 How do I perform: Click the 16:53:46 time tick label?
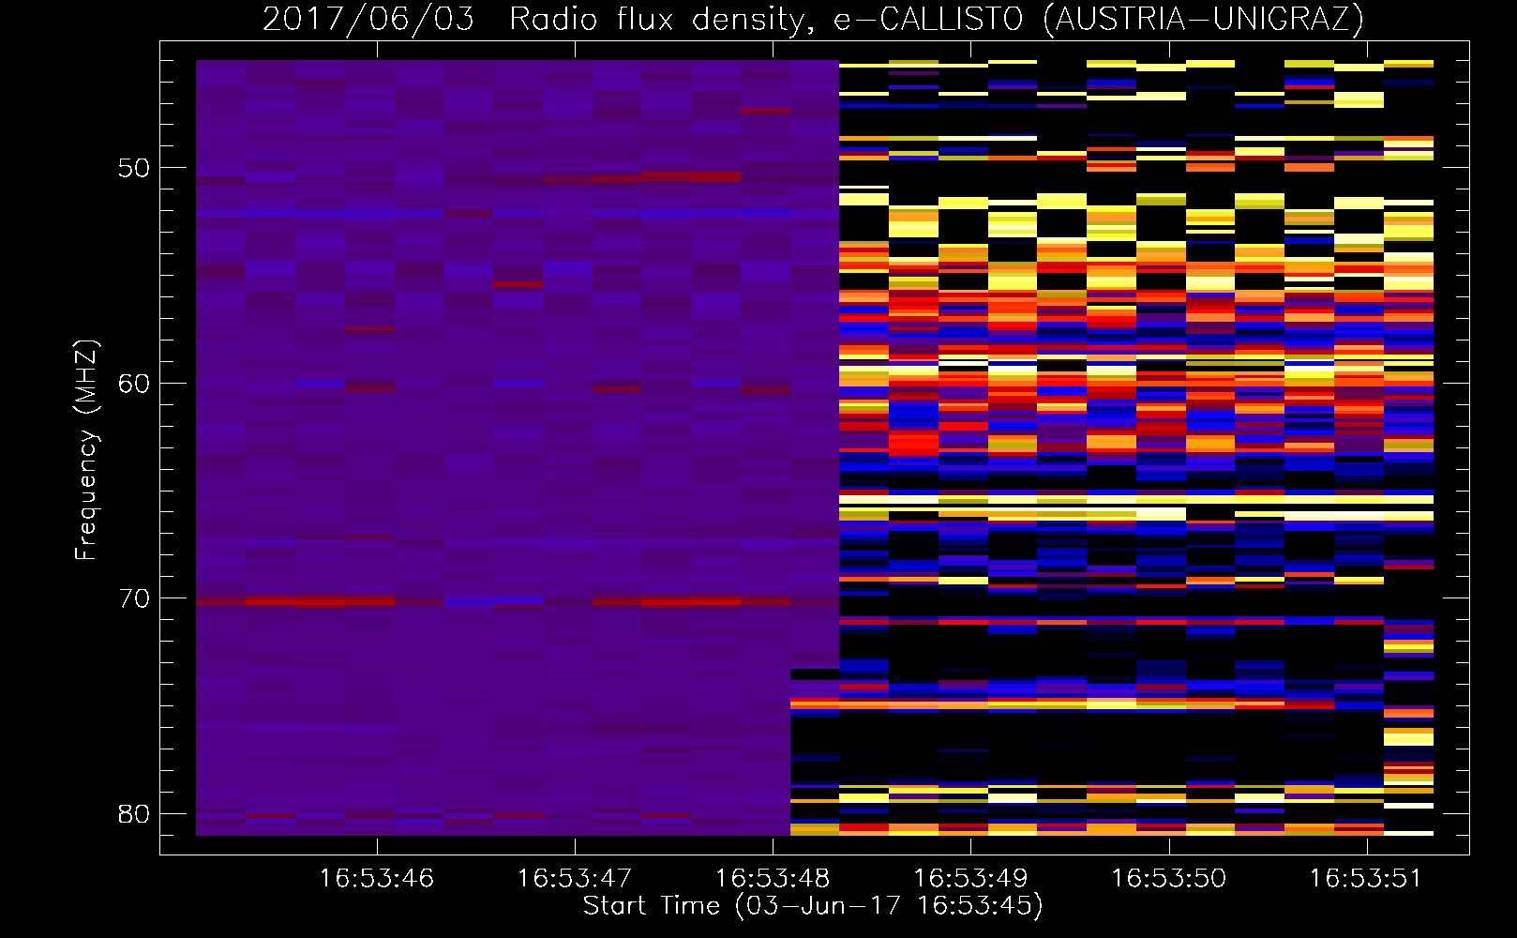point(376,879)
